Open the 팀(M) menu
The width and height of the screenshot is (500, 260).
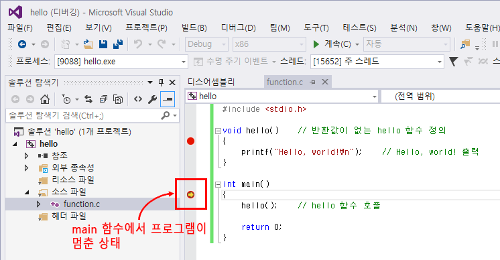pyautogui.click(x=280, y=28)
